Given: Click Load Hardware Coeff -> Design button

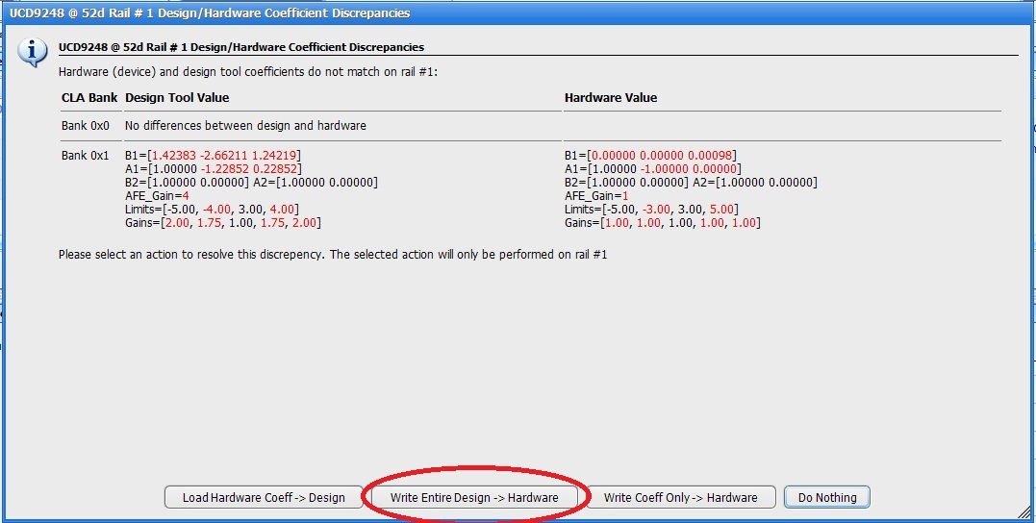Looking at the screenshot, I should pyautogui.click(x=264, y=497).
